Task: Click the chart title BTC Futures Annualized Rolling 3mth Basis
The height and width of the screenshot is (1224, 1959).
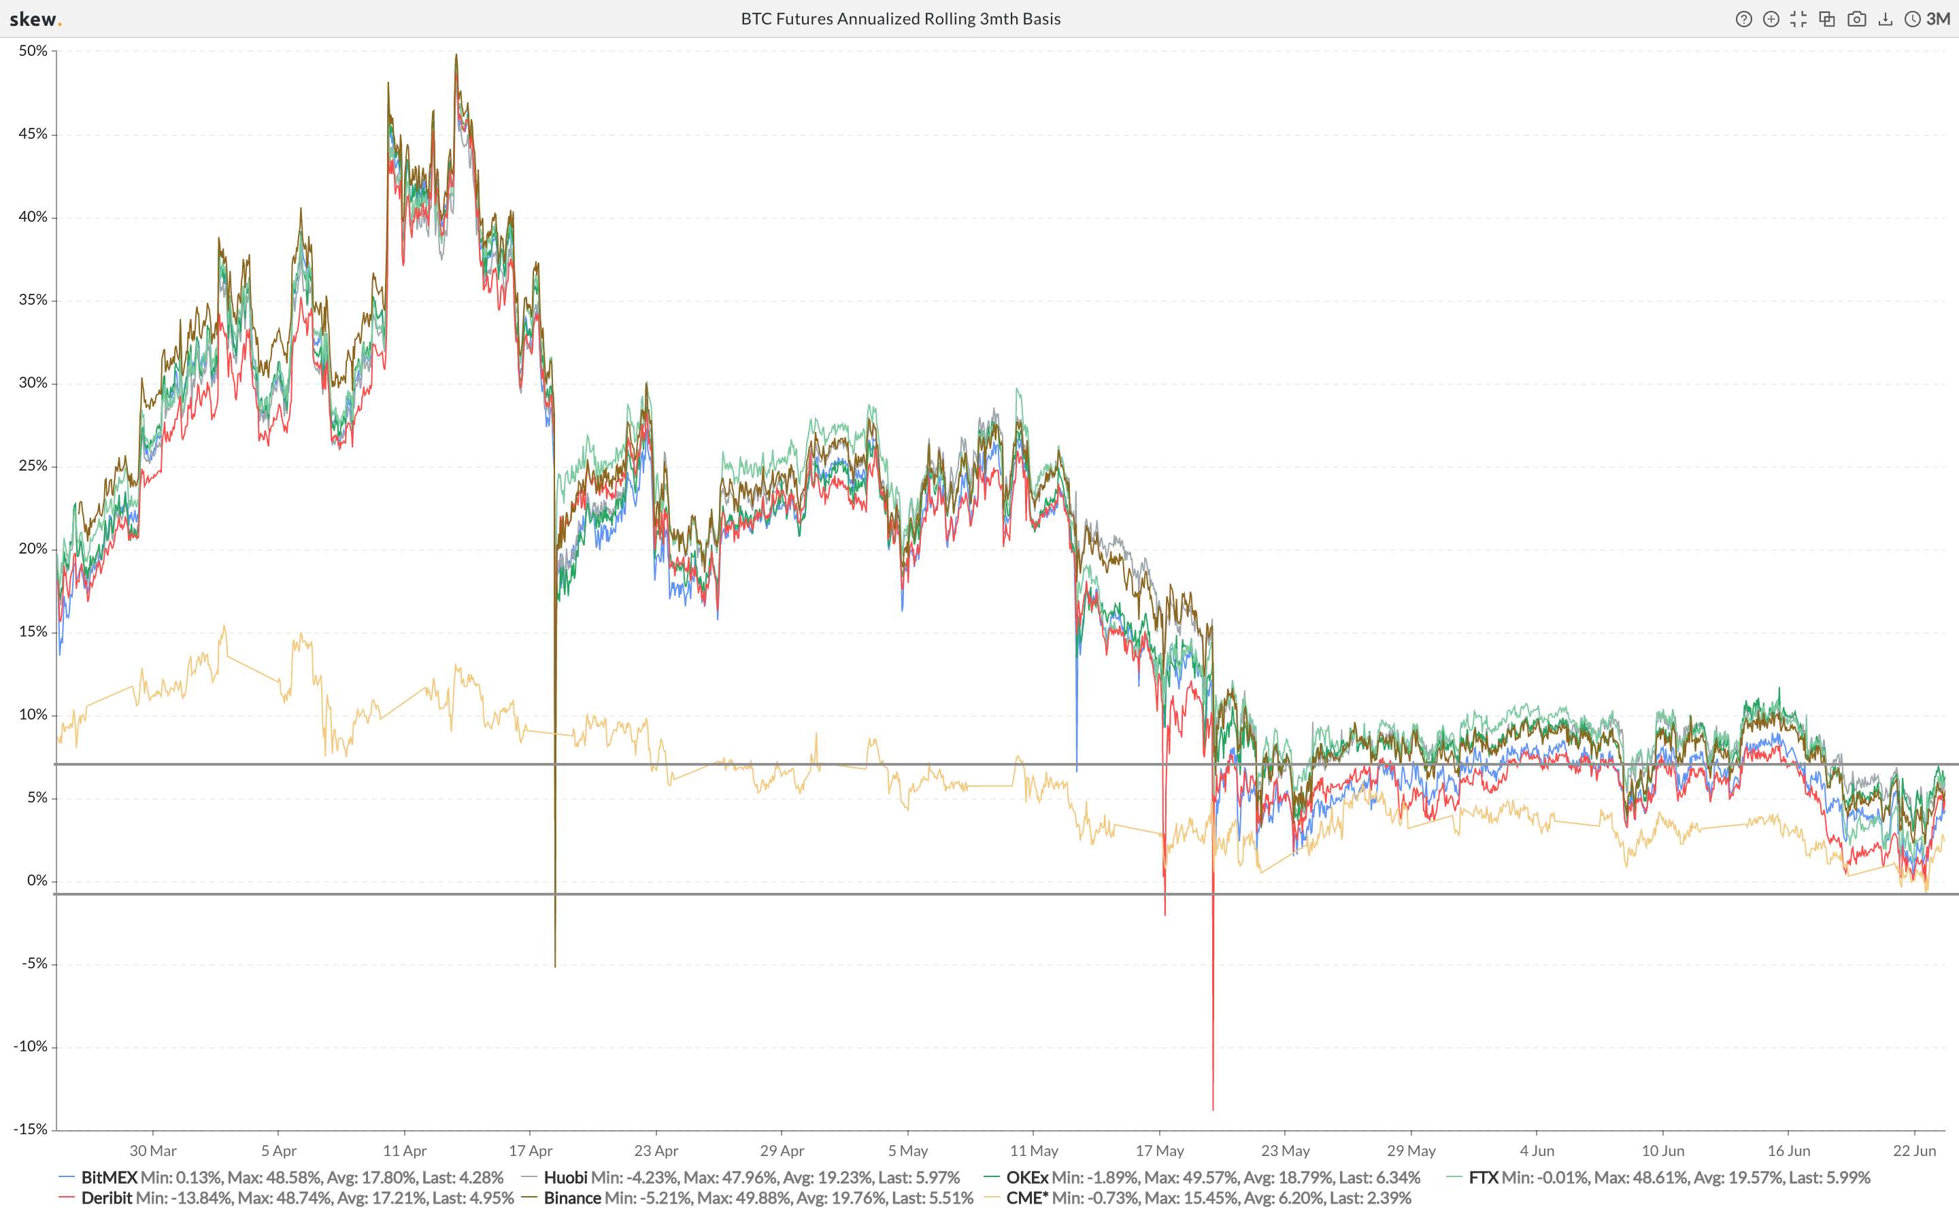Action: point(900,18)
